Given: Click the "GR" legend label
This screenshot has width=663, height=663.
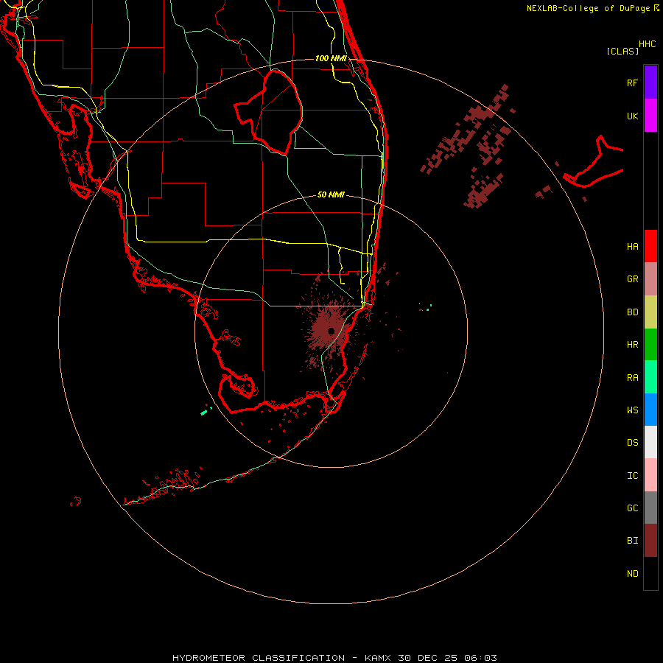Looking at the screenshot, I should point(632,279).
